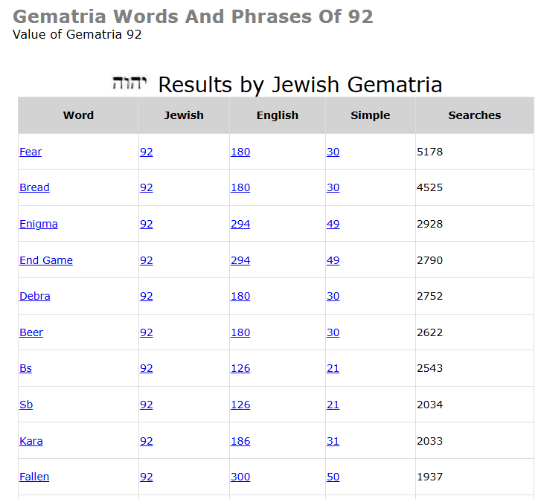Click Jewish value 92 in Sb row

pyautogui.click(x=147, y=405)
